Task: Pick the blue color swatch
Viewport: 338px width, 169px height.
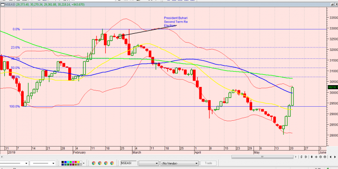Action: click(x=65, y=162)
